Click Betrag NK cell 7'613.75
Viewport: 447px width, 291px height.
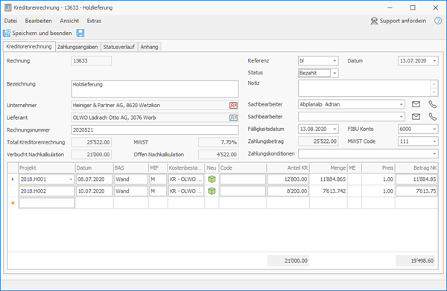click(416, 191)
